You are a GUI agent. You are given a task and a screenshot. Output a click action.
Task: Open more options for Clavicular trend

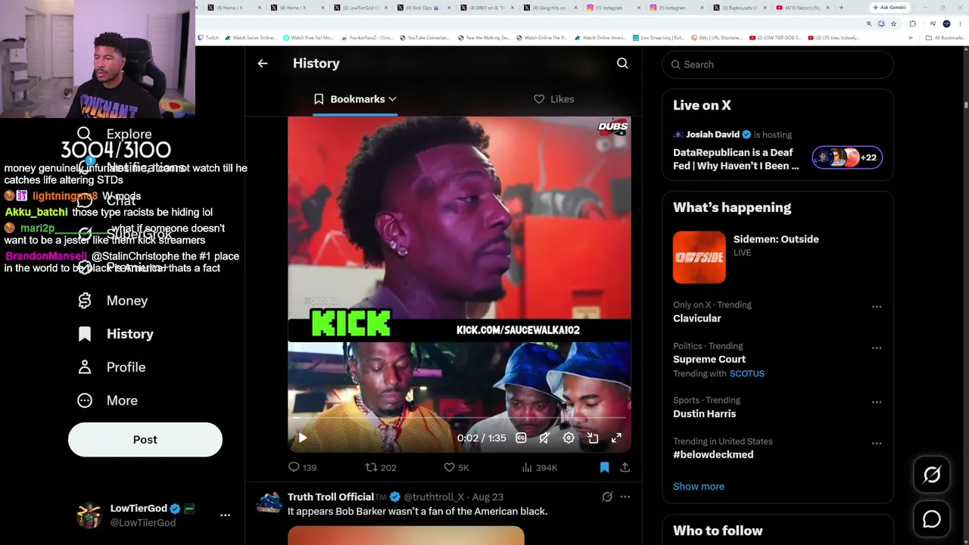pyautogui.click(x=877, y=307)
